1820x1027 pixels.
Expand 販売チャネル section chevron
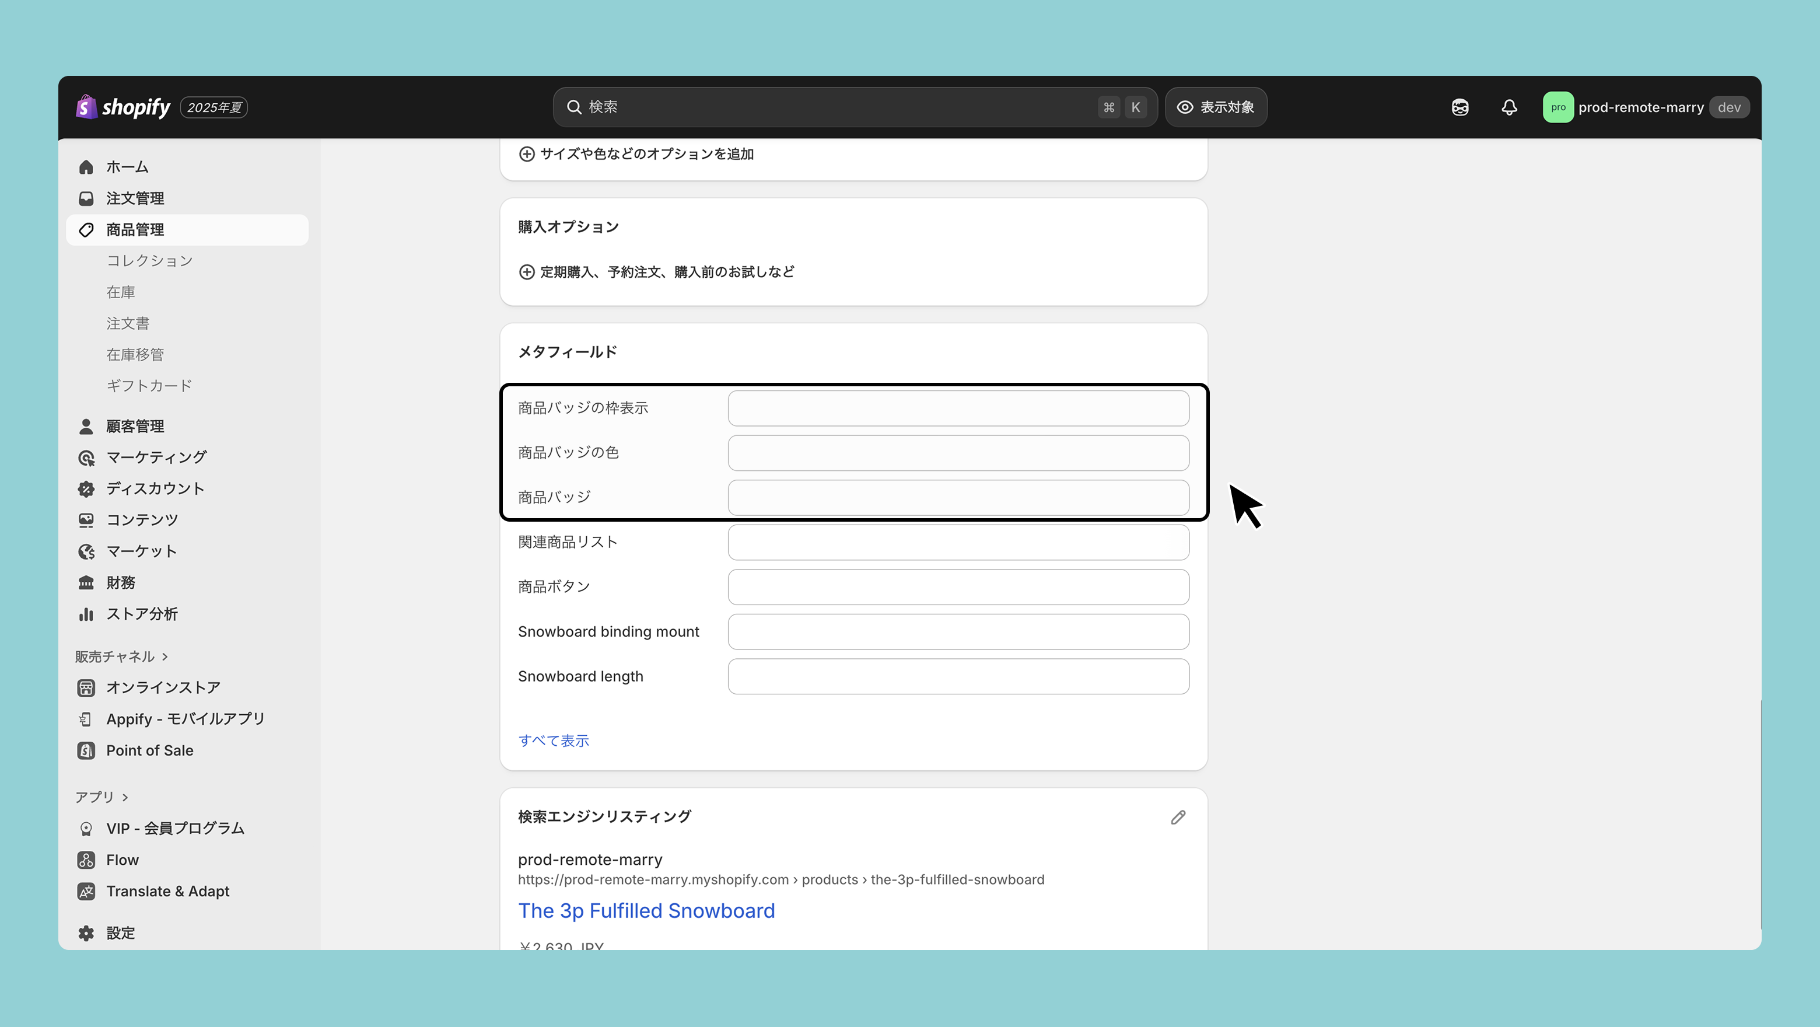(x=165, y=656)
